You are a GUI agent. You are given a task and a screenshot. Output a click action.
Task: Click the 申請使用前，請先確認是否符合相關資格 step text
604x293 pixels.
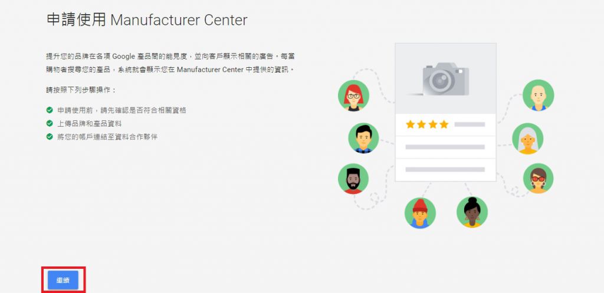(x=122, y=110)
